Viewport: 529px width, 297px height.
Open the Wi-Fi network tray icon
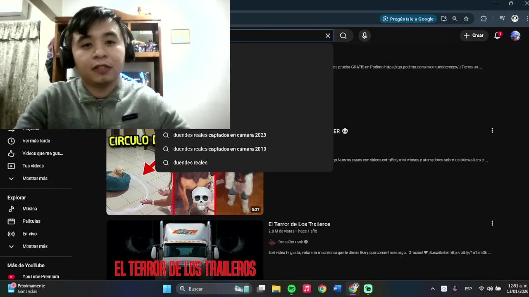click(x=481, y=289)
